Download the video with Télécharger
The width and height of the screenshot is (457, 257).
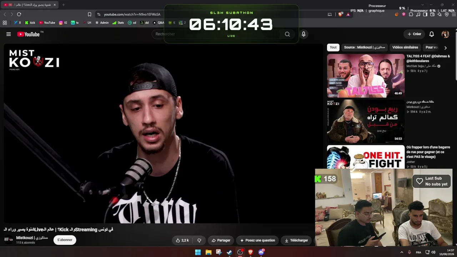296,241
